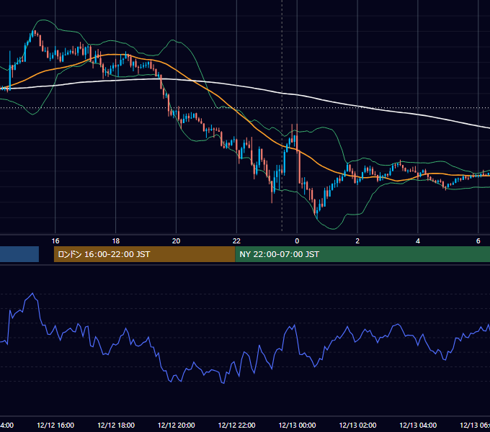
Task: Click the 4 hour label
Action: (x=418, y=241)
